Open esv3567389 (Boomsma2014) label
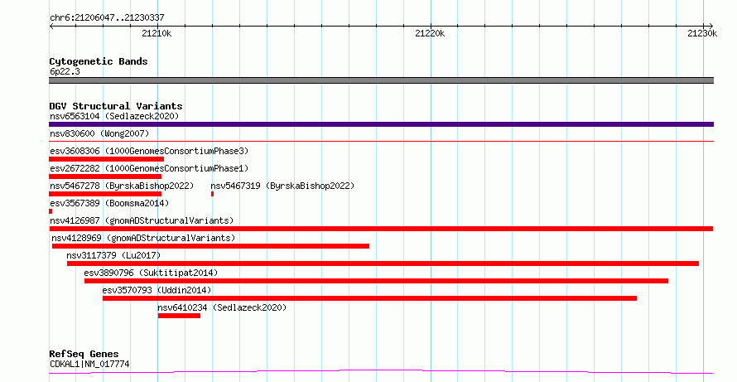 (109, 203)
